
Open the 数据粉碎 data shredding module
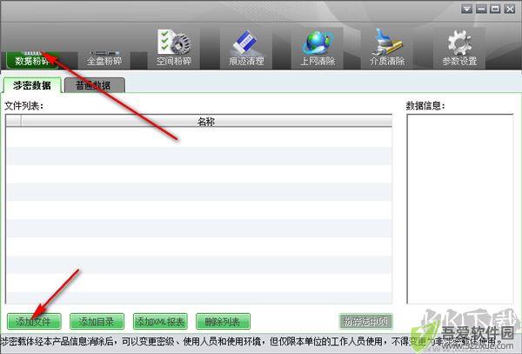[x=32, y=60]
